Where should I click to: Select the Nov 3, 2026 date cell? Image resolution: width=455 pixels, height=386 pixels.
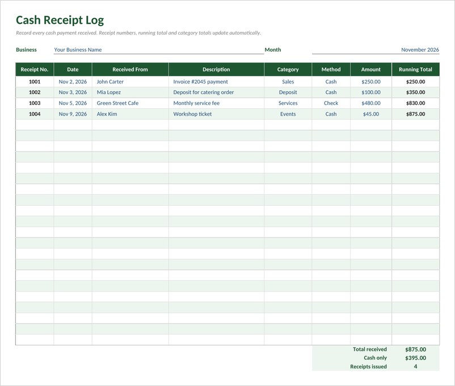[73, 92]
